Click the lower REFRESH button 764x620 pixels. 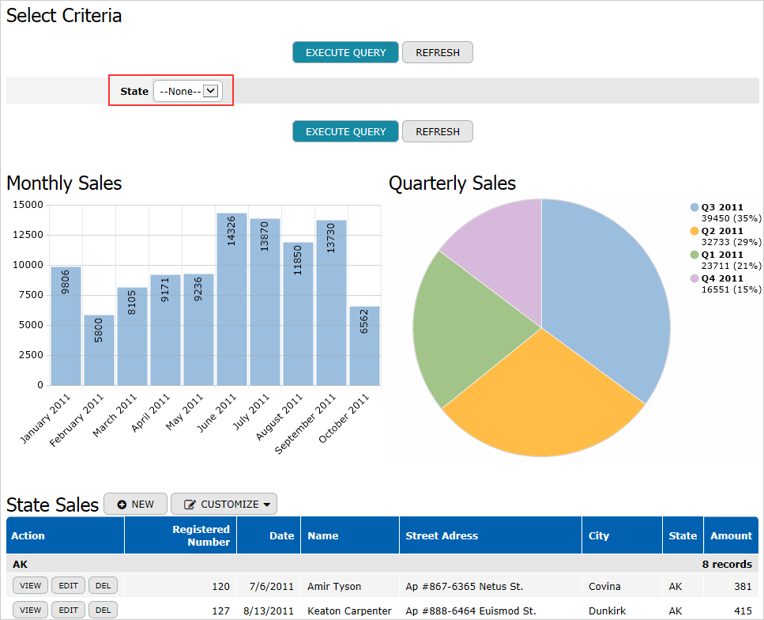click(x=438, y=132)
